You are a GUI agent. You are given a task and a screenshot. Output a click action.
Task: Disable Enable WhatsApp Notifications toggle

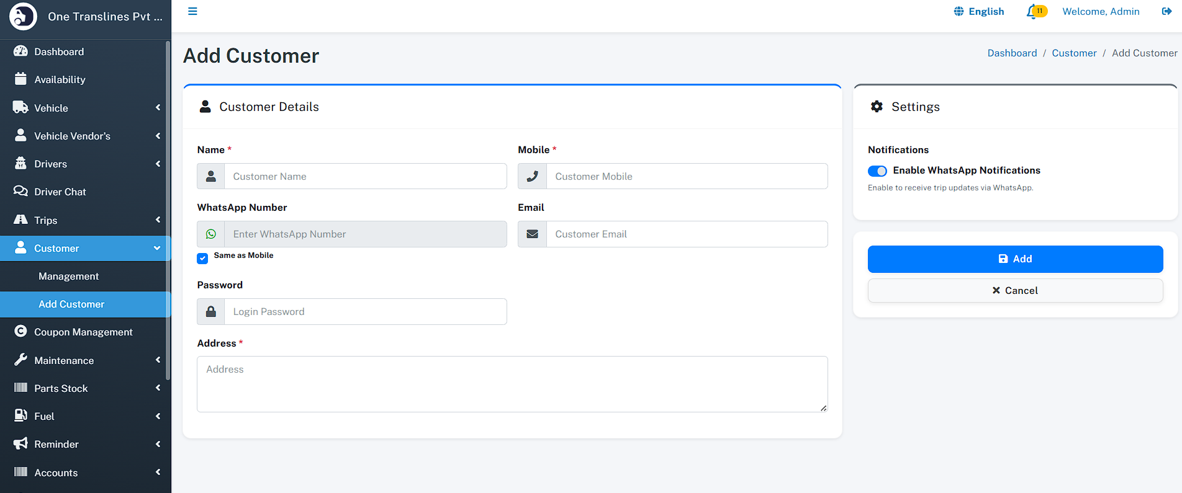(877, 171)
